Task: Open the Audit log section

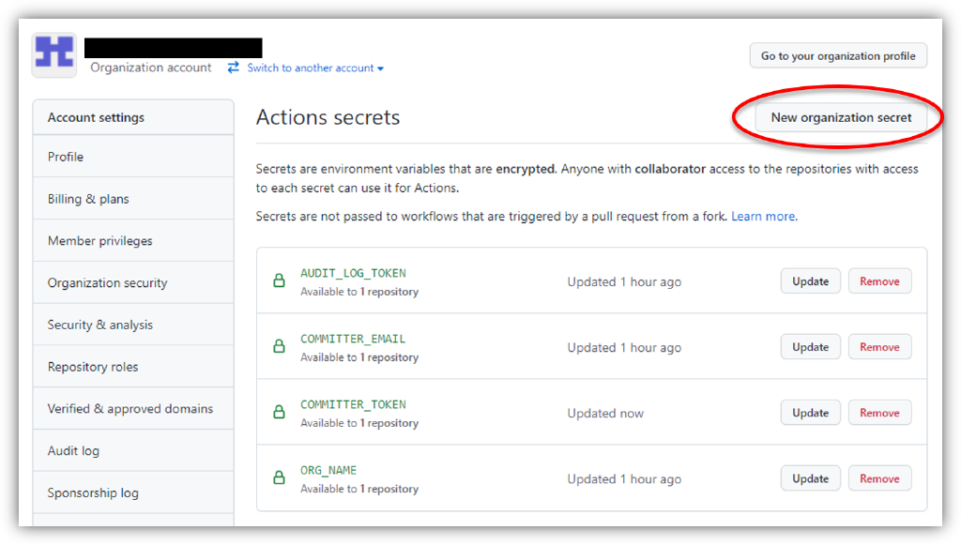Action: (x=72, y=450)
